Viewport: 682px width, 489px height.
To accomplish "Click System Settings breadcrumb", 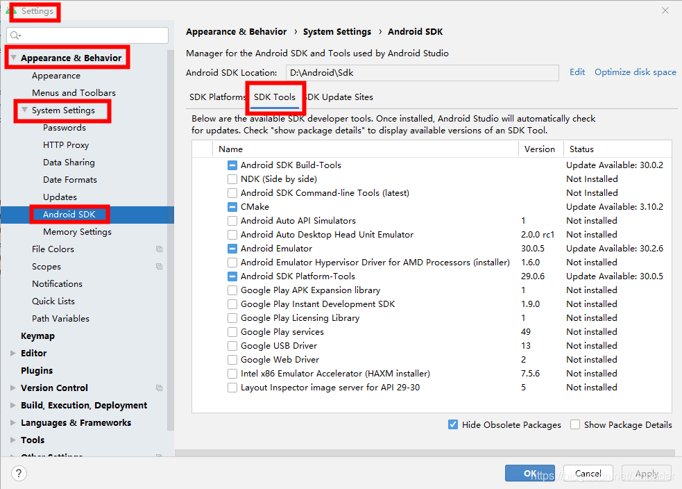I will [x=337, y=32].
